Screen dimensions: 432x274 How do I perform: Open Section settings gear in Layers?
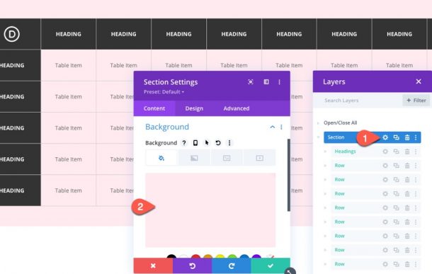[x=385, y=137]
